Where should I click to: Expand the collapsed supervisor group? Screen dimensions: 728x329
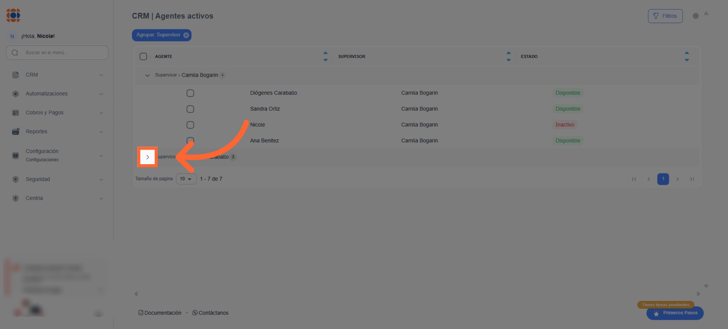point(147,157)
